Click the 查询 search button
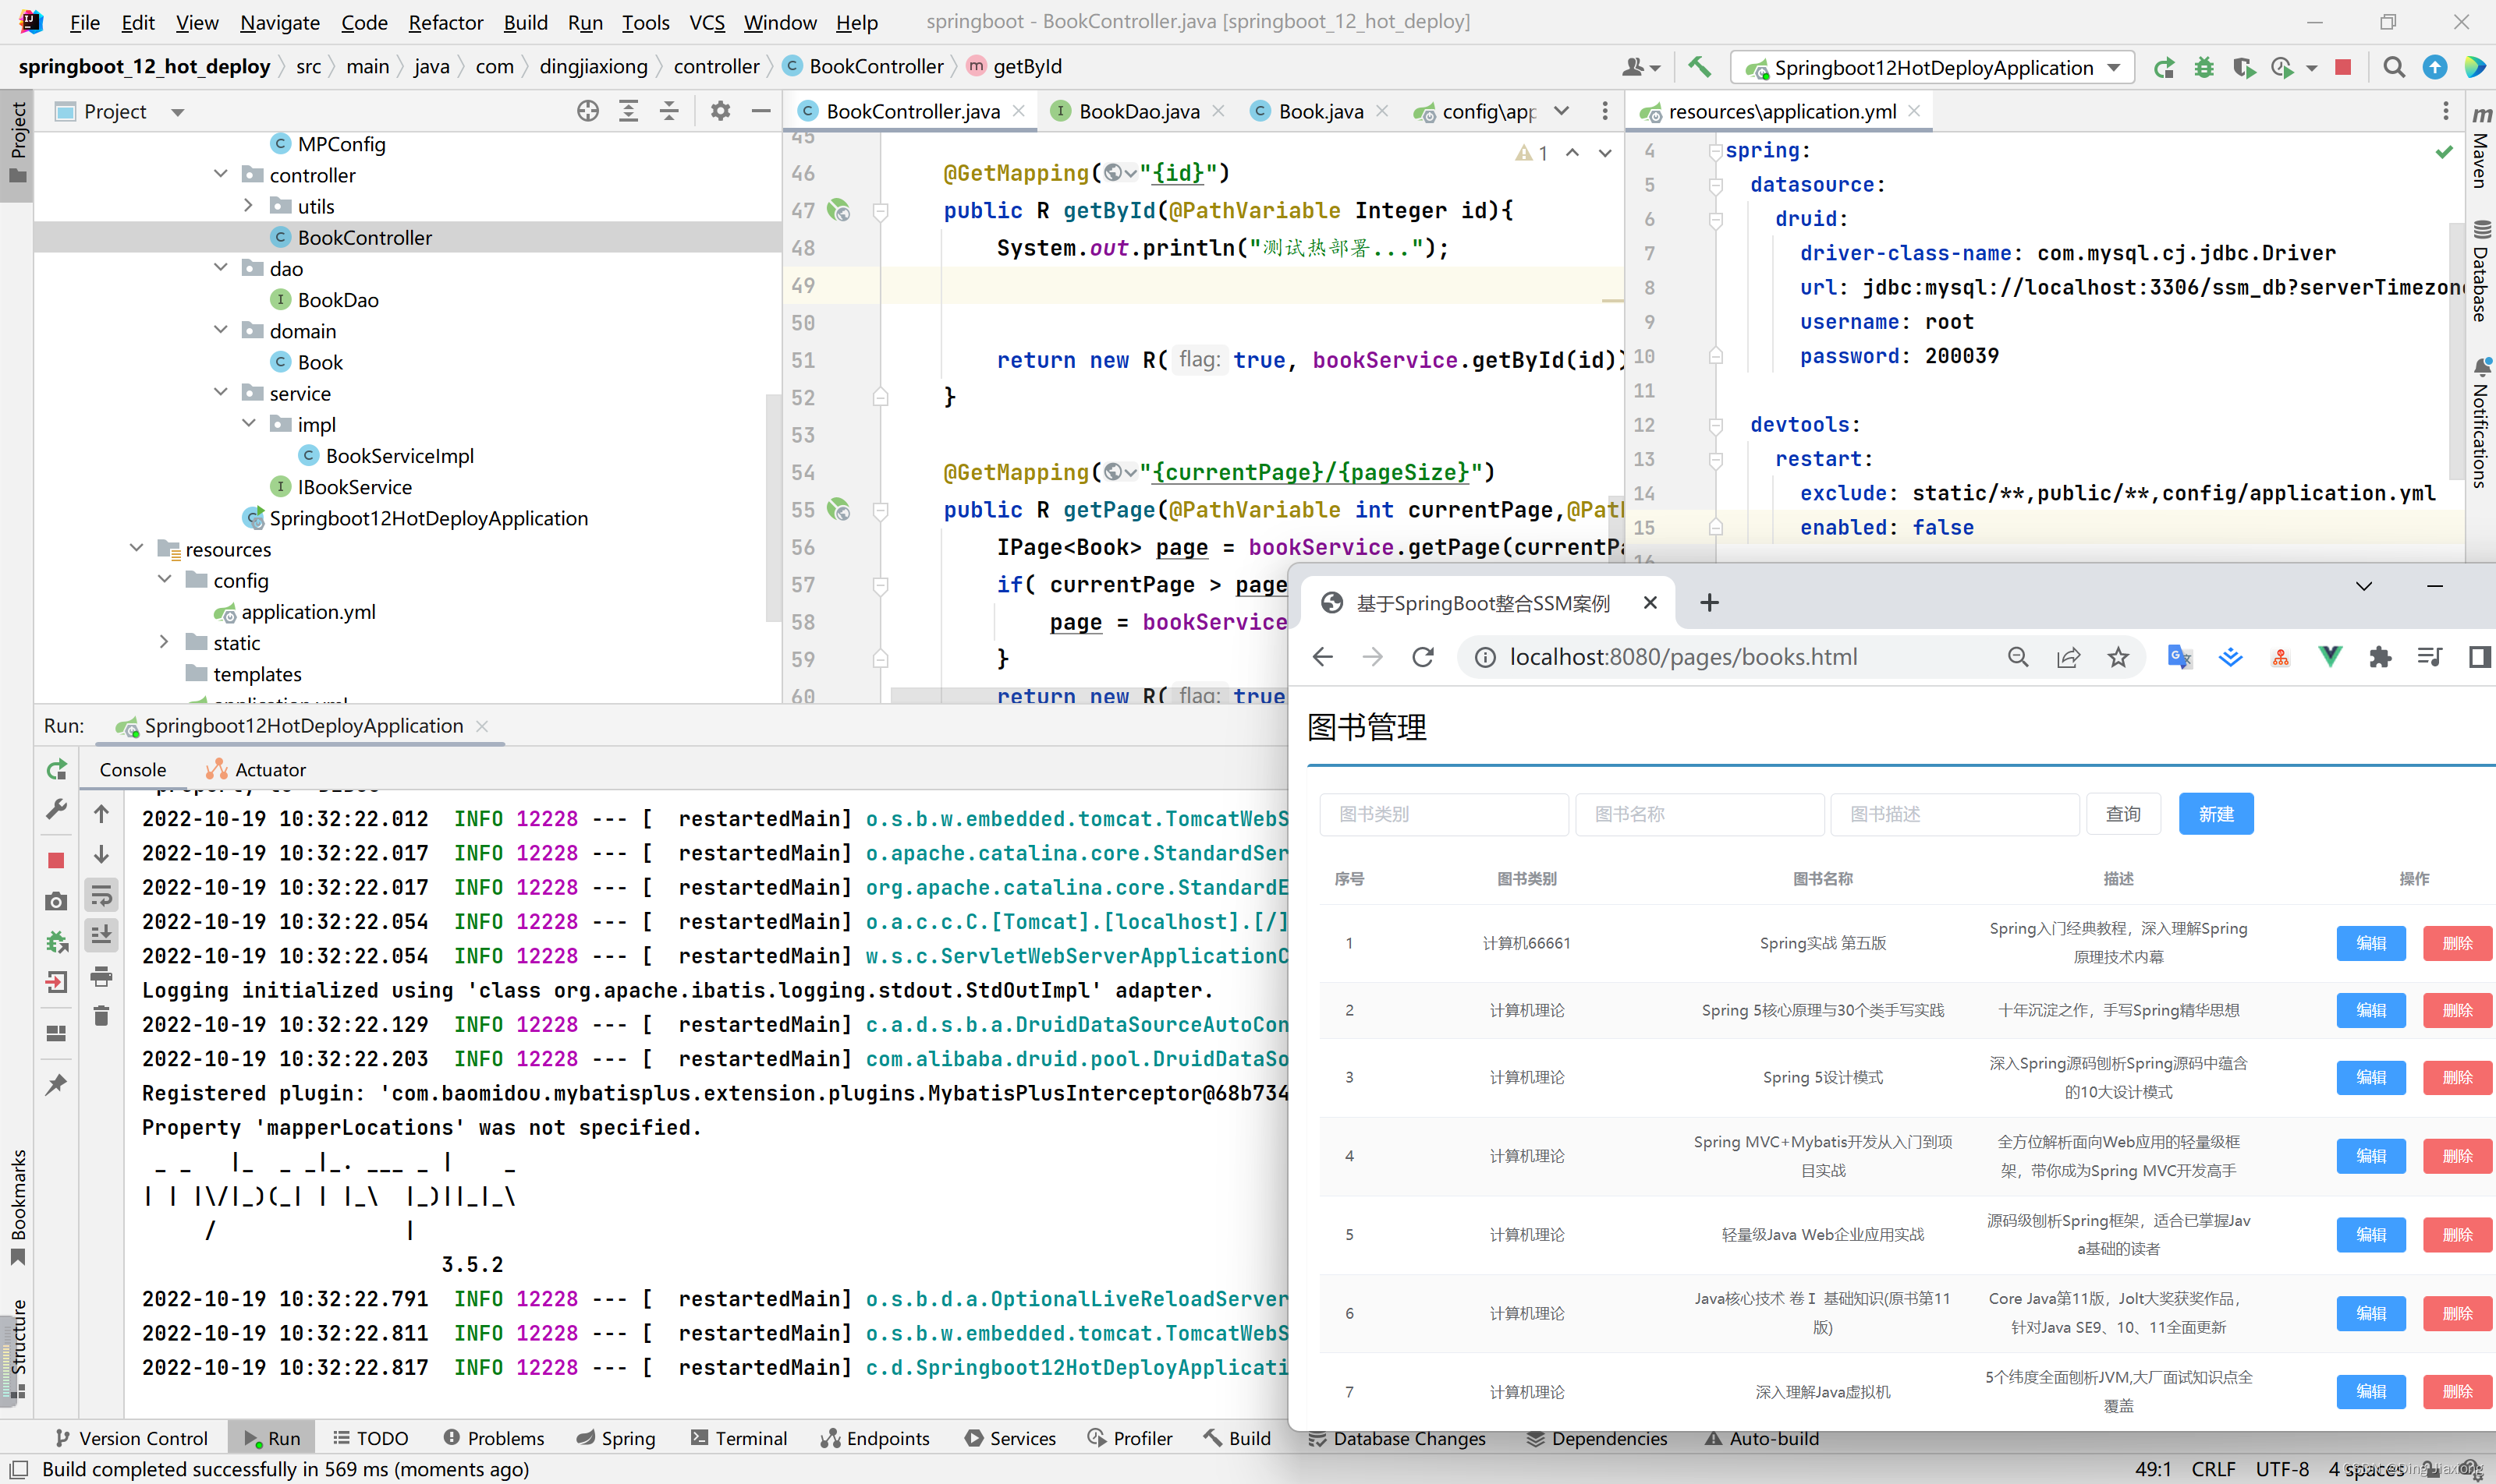2496x1484 pixels. coord(2122,814)
